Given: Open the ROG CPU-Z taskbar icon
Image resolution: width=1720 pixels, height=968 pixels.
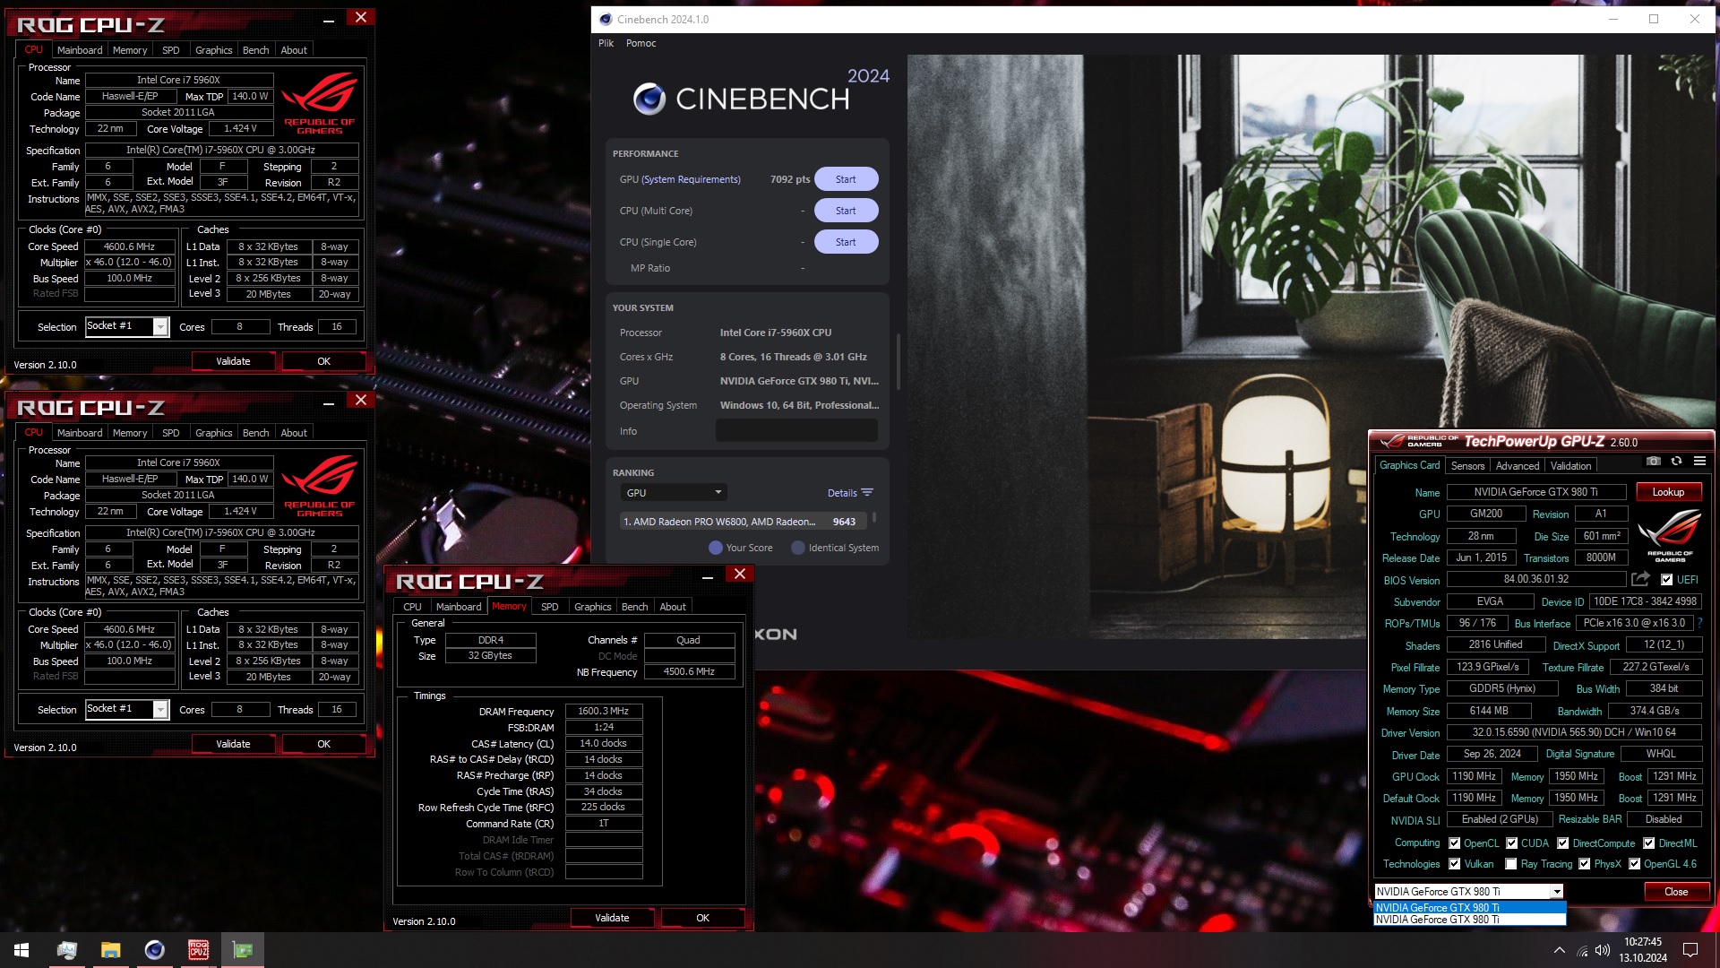Looking at the screenshot, I should pyautogui.click(x=198, y=950).
